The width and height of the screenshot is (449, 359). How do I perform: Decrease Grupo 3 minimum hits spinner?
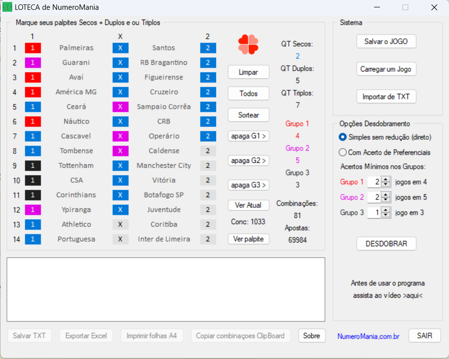pos(386,215)
